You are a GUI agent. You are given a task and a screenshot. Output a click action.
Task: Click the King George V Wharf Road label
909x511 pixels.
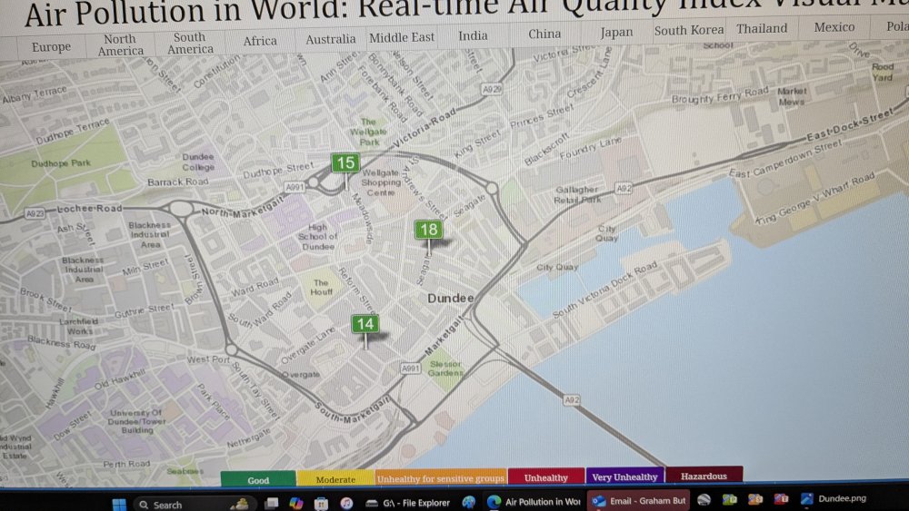(814, 198)
